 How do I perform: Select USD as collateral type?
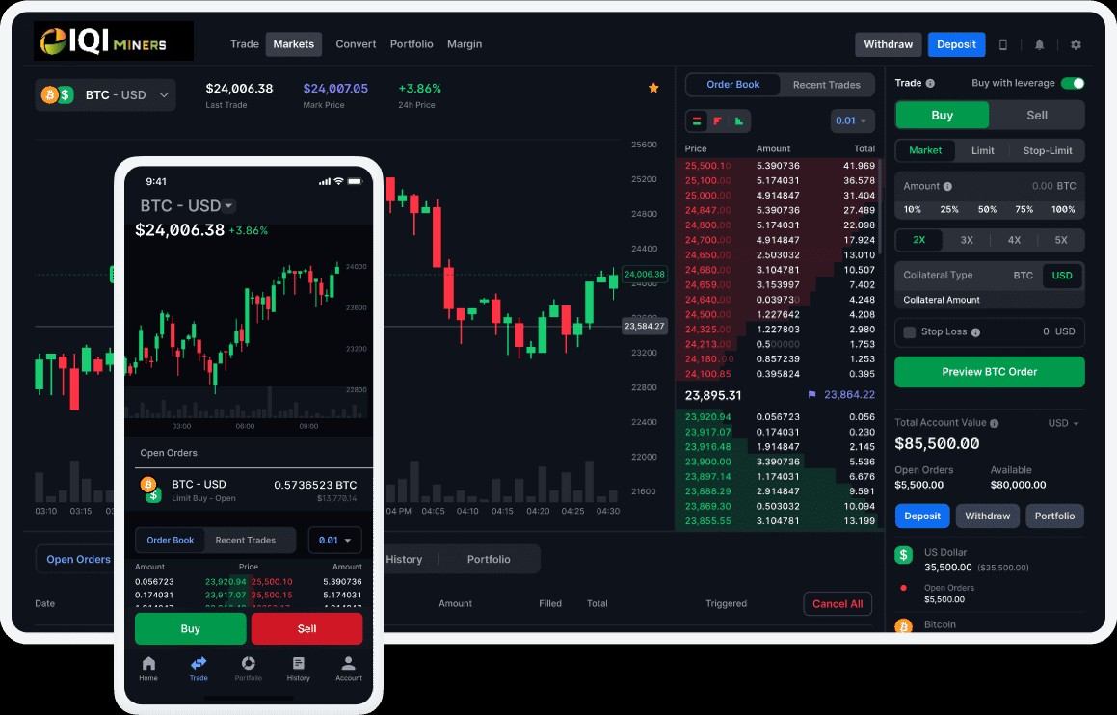coord(1061,275)
